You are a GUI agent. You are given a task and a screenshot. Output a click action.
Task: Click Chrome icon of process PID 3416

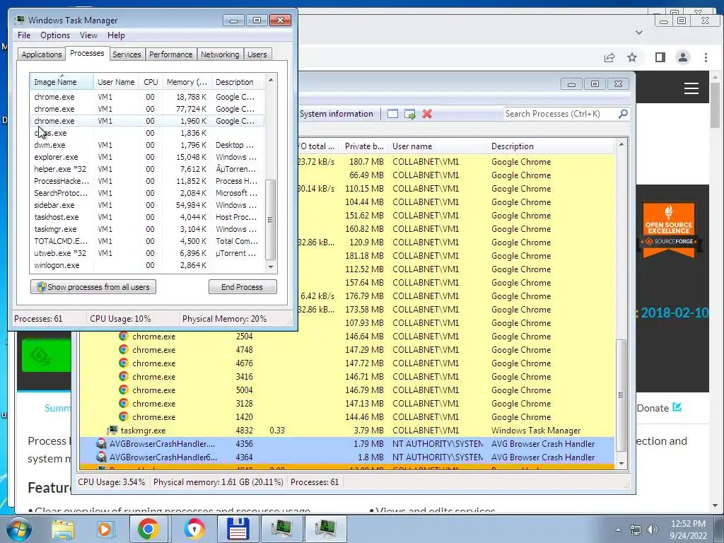click(x=123, y=376)
